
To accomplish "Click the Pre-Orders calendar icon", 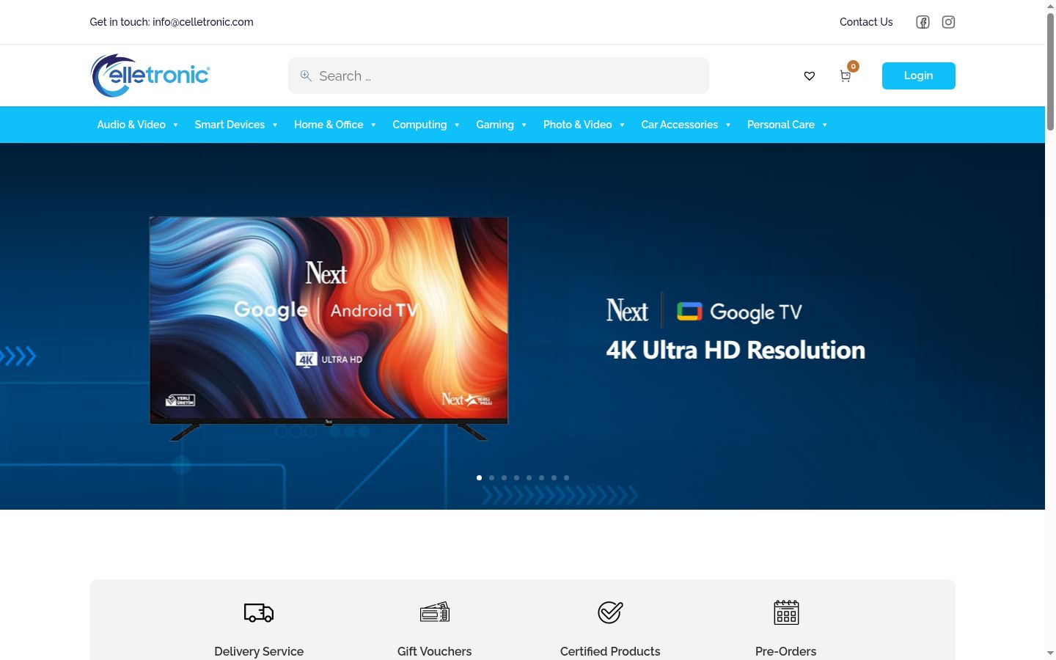I will point(786,612).
